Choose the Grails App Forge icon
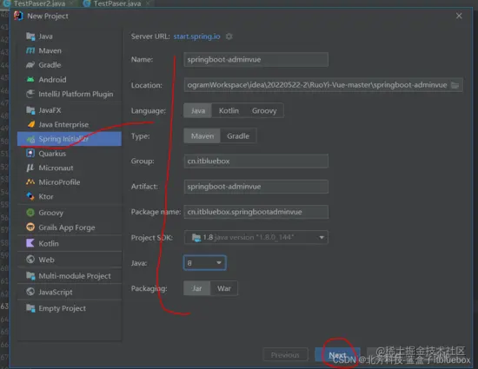 30,227
